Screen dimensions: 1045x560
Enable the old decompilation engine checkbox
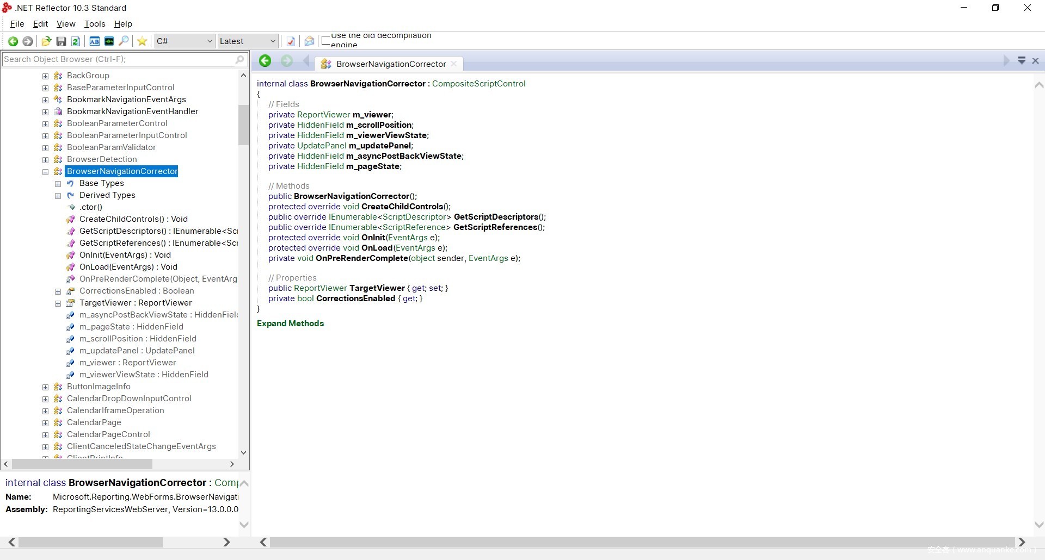[x=326, y=40]
